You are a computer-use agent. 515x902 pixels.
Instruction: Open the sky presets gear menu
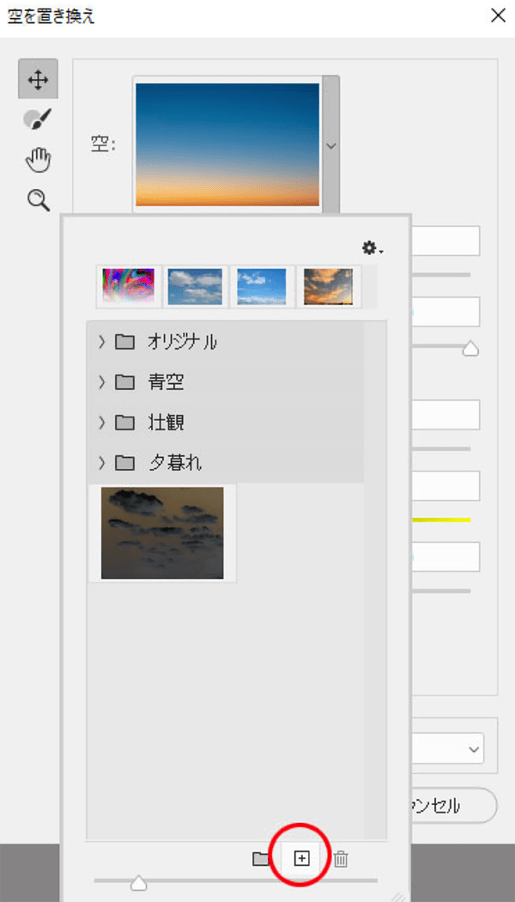click(x=372, y=248)
